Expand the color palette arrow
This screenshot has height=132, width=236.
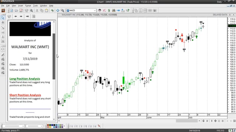pos(64,126)
